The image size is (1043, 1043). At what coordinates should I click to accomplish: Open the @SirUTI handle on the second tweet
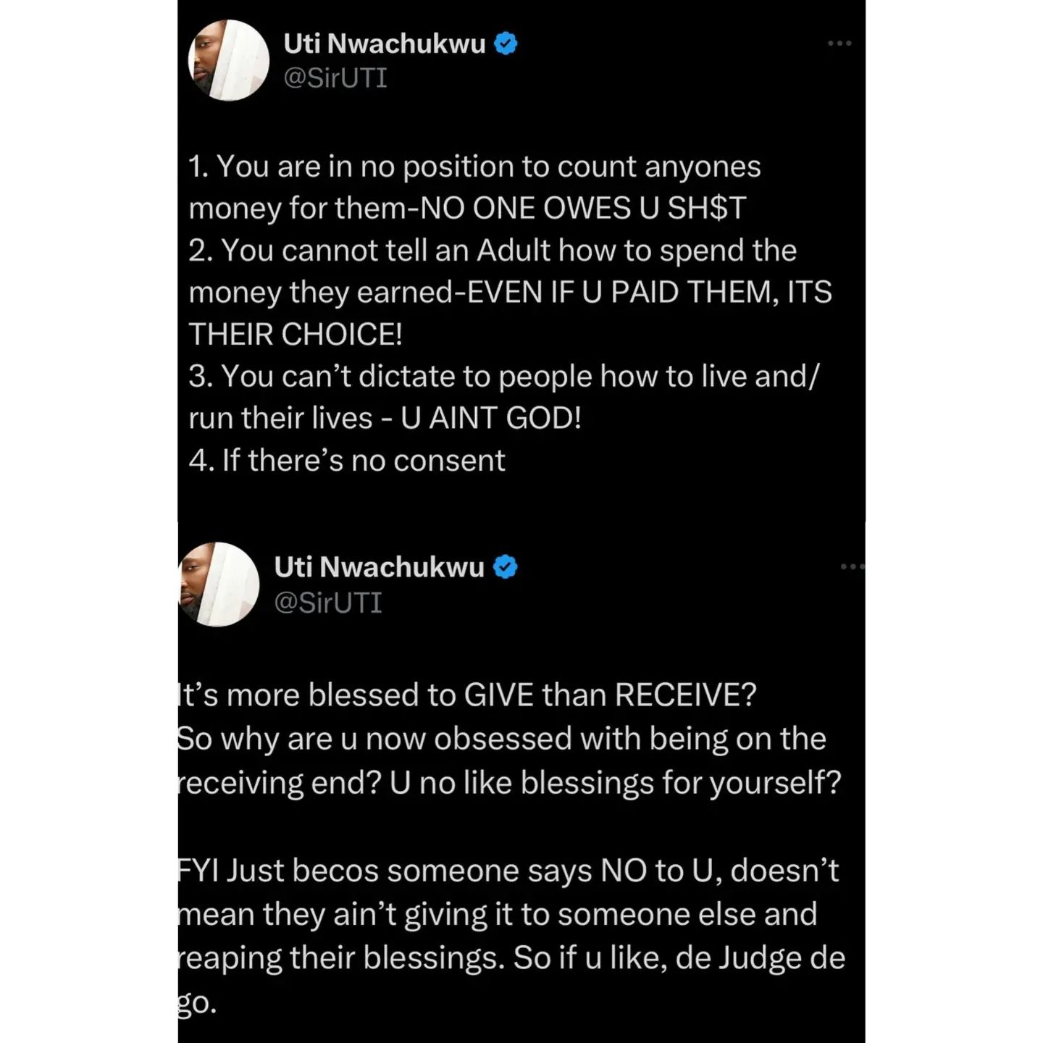[x=328, y=603]
